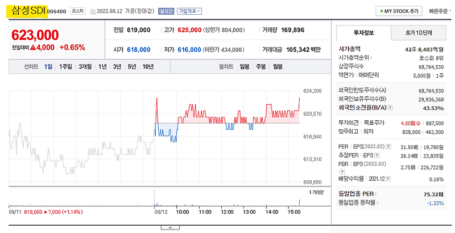
Task: Click the calendar icon beside the 2022.08.12 date
Action: [x=93, y=11]
